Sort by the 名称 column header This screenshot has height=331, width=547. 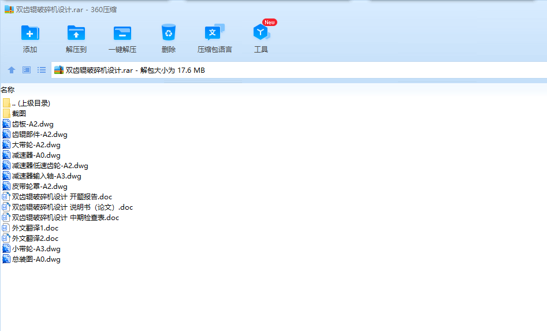8,90
